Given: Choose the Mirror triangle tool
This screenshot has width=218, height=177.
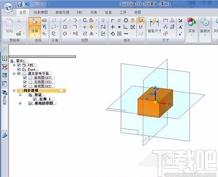Looking at the screenshot, I should click(x=91, y=34).
